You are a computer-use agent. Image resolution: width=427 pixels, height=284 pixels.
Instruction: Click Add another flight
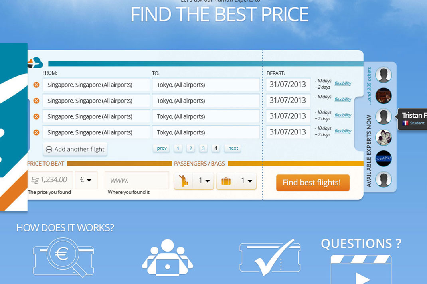tap(75, 149)
